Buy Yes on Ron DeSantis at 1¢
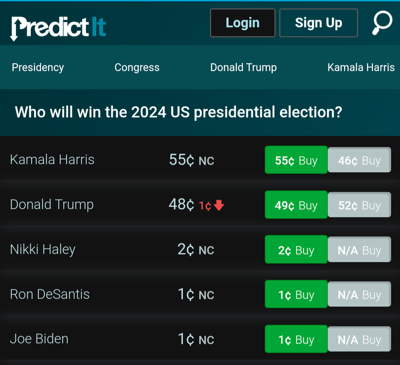Image resolution: width=400 pixels, height=365 pixels. (x=296, y=294)
